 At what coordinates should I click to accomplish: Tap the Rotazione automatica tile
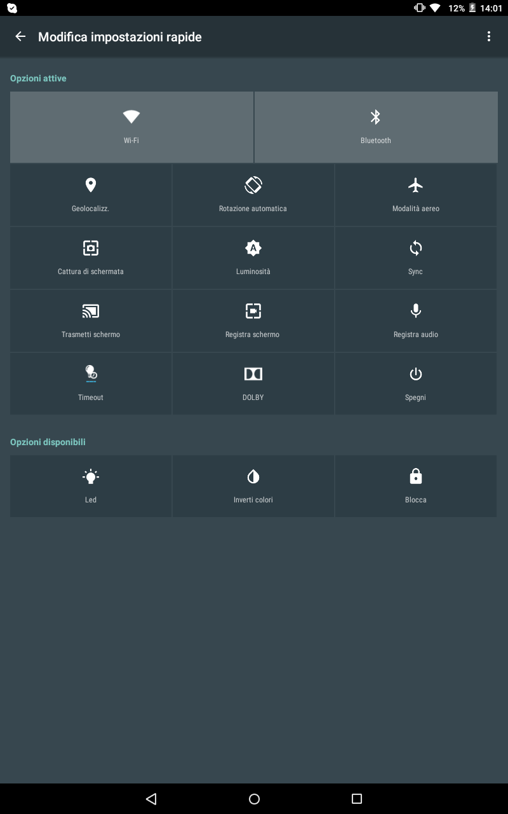(x=253, y=195)
